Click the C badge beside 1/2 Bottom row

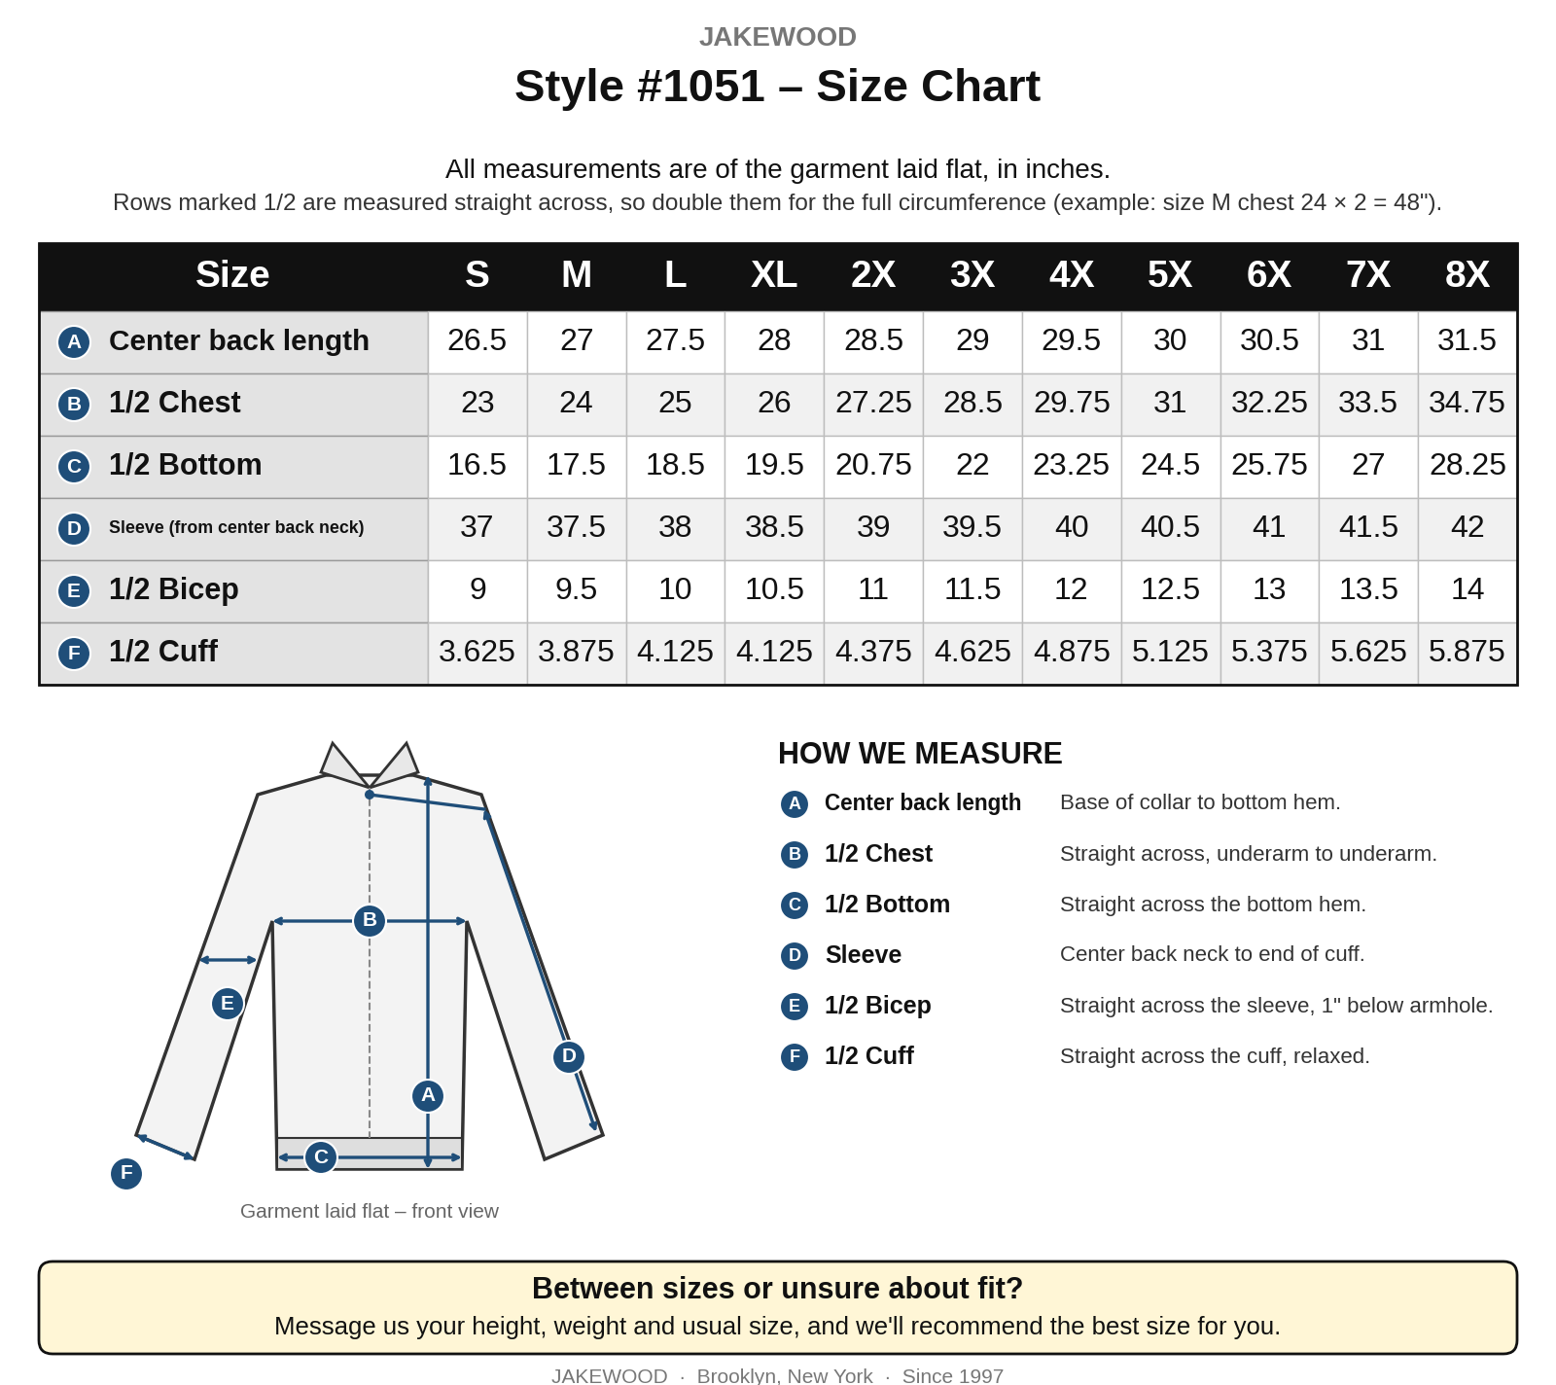click(x=74, y=467)
